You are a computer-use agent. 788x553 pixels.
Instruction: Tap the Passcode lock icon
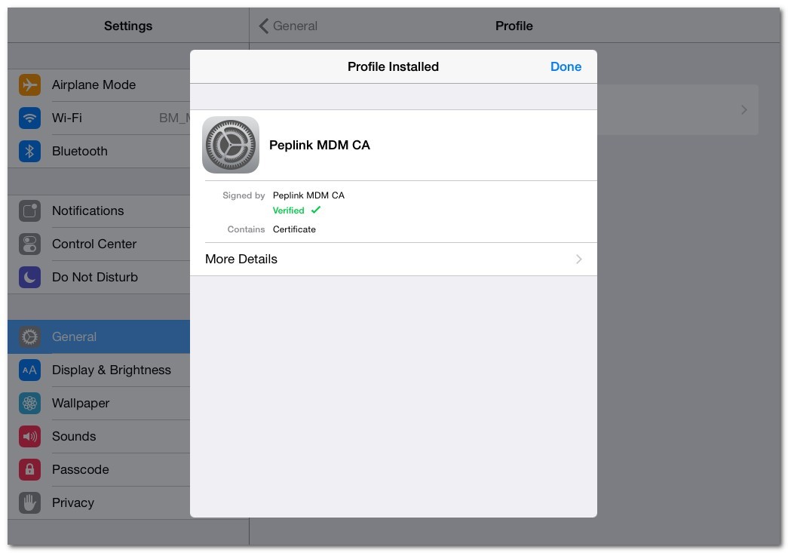tap(29, 470)
